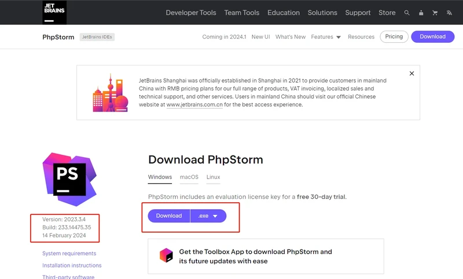The image size is (463, 279).
Task: Close the Shanghai notice banner
Action: [x=411, y=73]
